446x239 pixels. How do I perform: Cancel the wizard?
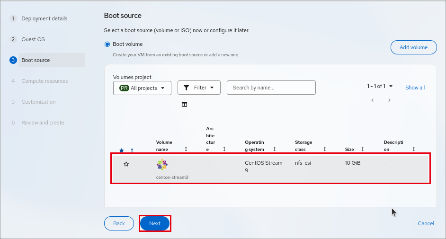[x=426, y=223]
